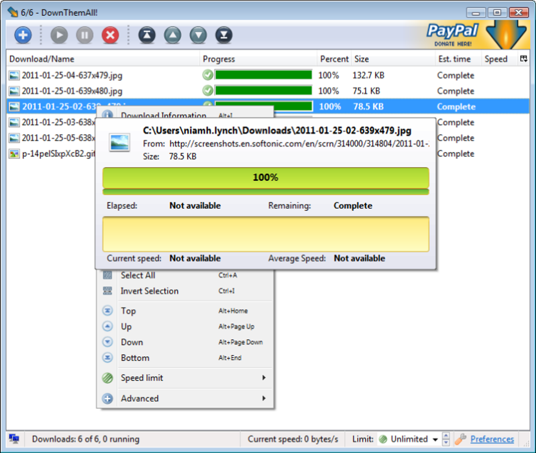Move selection to top of the queue
Image resolution: width=536 pixels, height=453 pixels.
point(147,35)
